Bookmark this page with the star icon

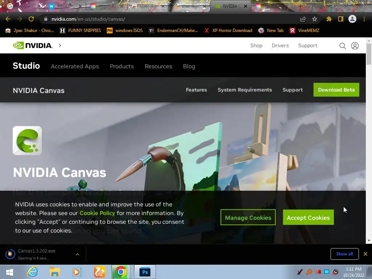314,19
